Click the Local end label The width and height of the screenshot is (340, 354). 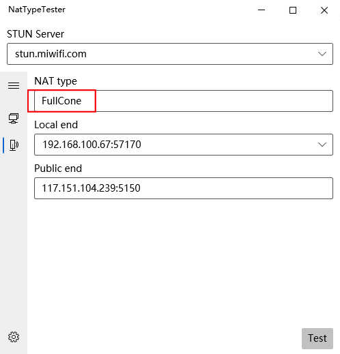(x=56, y=125)
